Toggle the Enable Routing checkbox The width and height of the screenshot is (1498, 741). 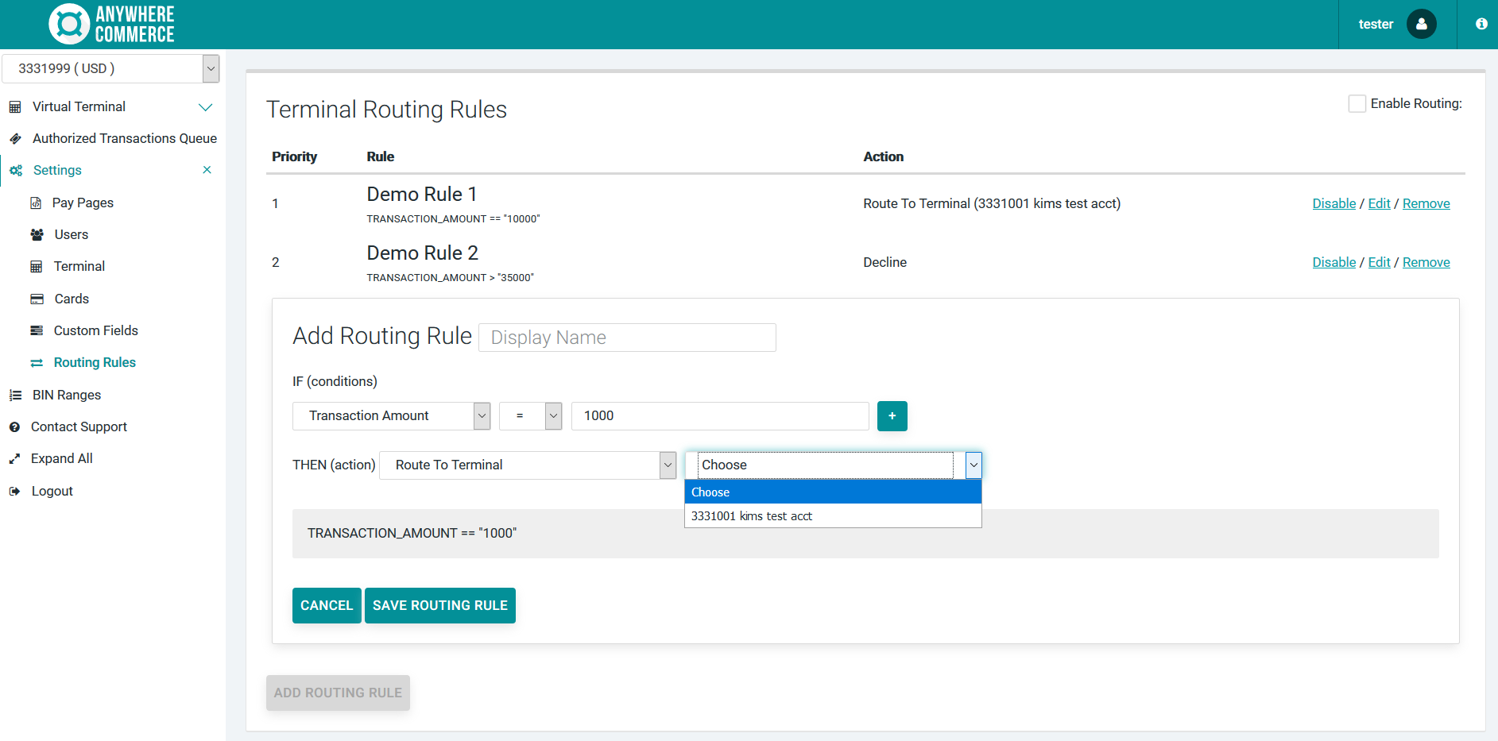pyautogui.click(x=1357, y=104)
